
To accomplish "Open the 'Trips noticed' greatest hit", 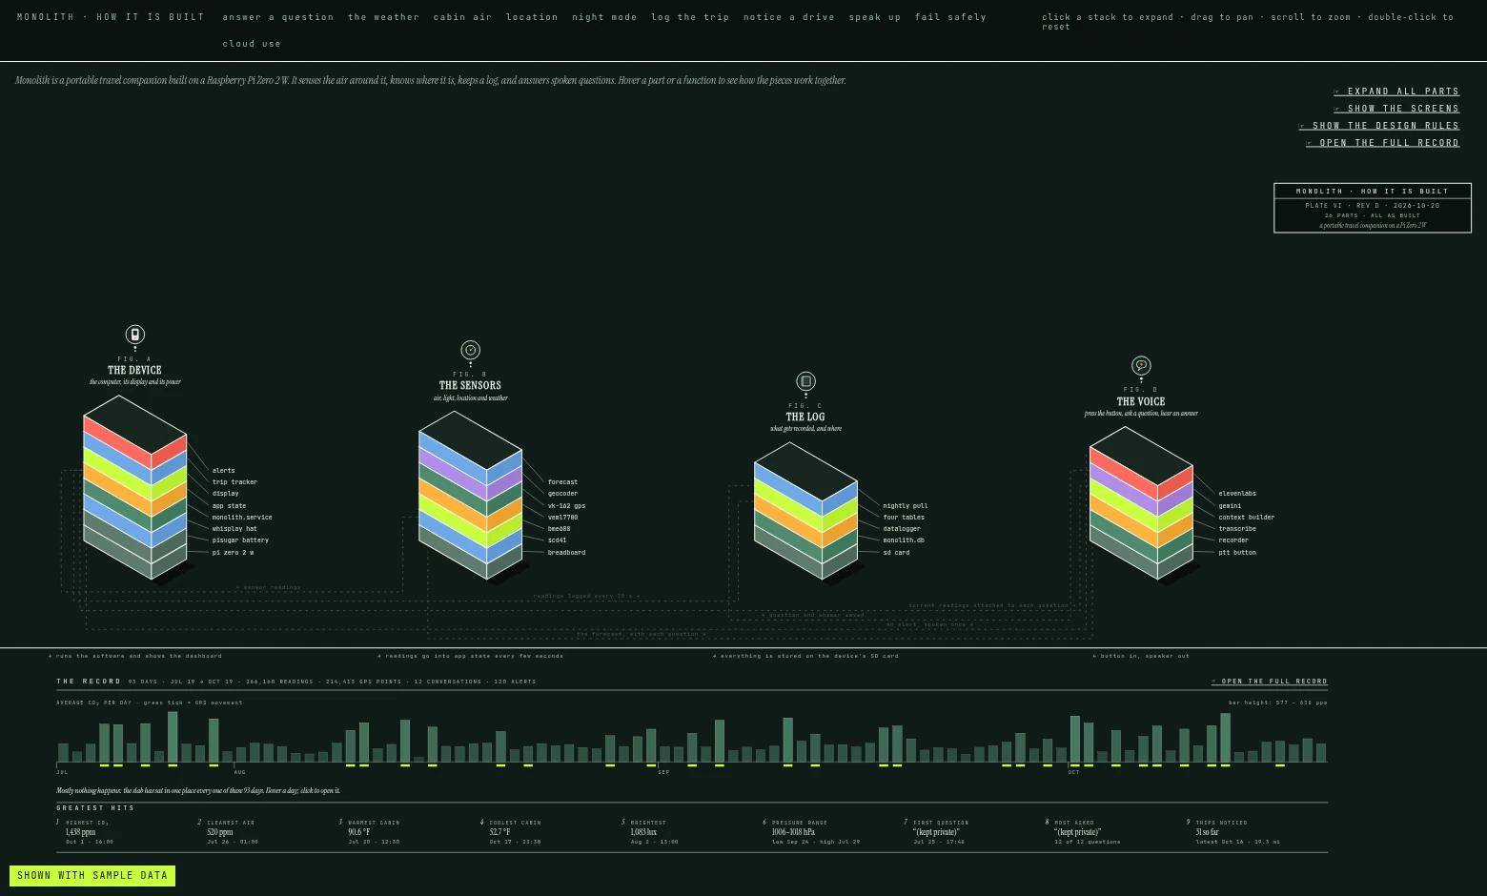I will pos(1234,832).
